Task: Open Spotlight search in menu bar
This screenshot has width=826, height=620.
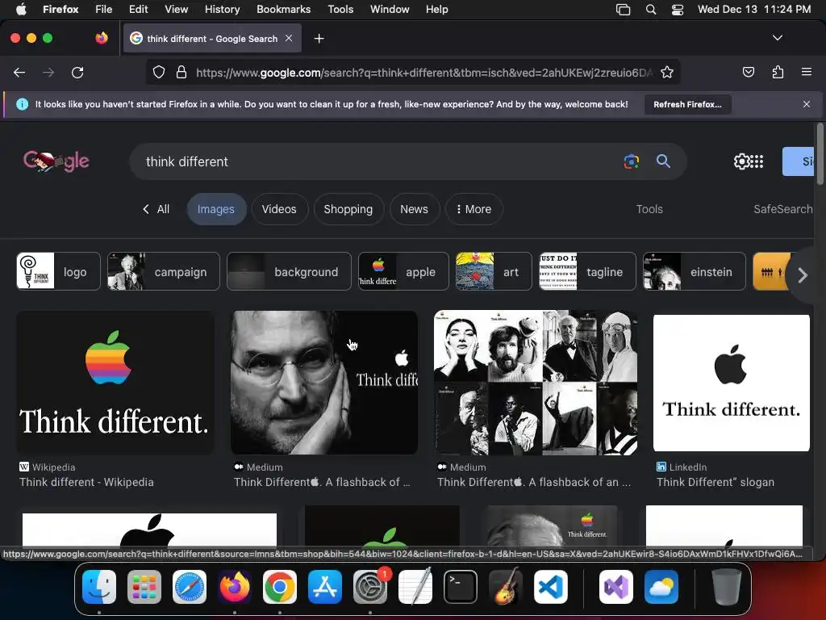Action: click(x=651, y=10)
